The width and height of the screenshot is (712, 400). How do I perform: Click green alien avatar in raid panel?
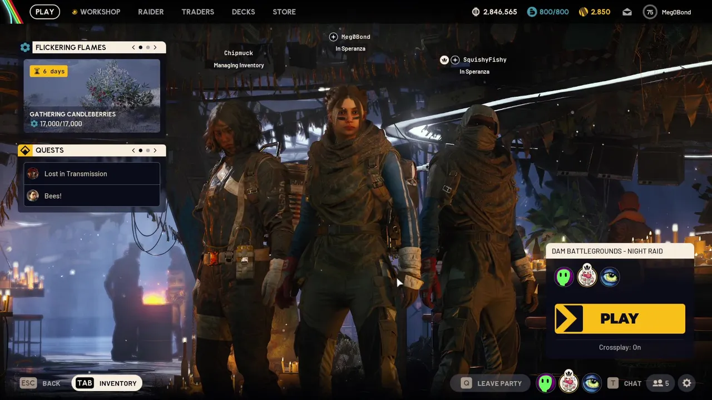(x=563, y=277)
